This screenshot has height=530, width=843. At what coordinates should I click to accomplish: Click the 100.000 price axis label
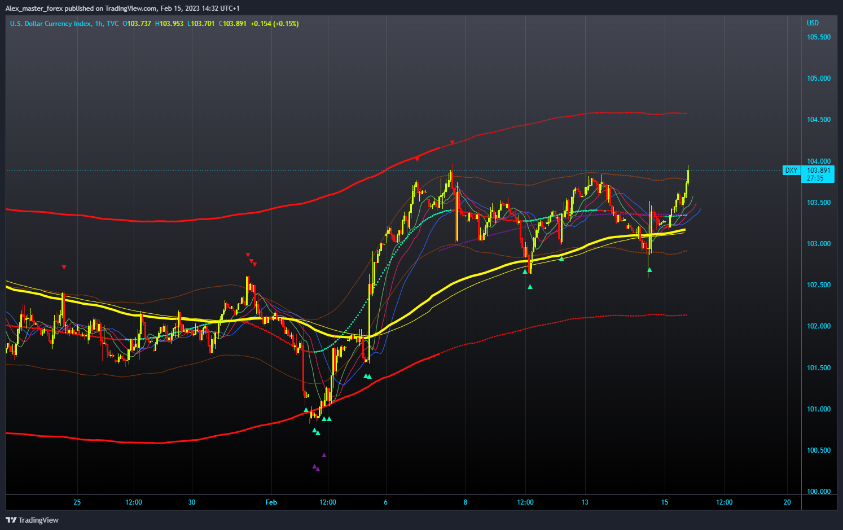pyautogui.click(x=819, y=492)
